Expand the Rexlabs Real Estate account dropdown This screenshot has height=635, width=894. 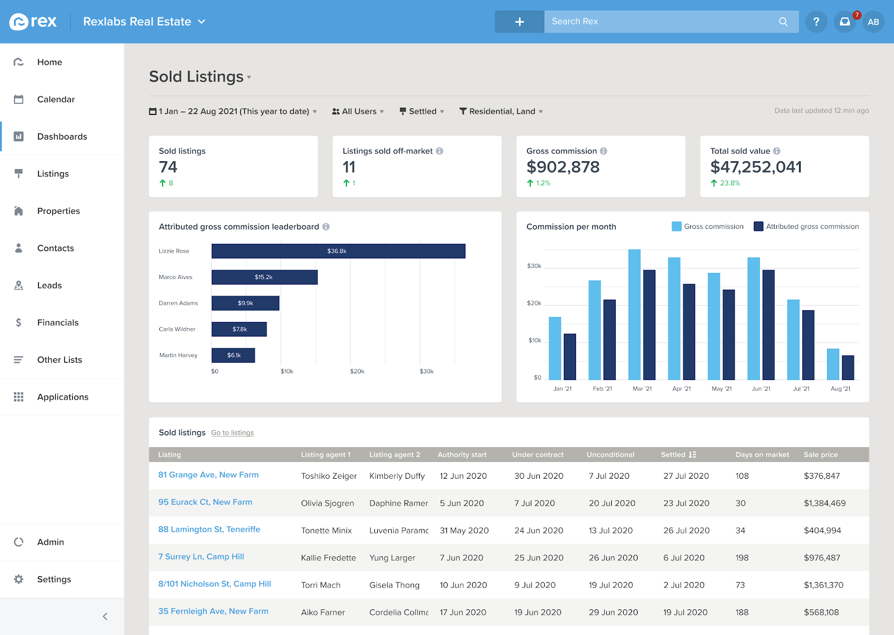[144, 22]
